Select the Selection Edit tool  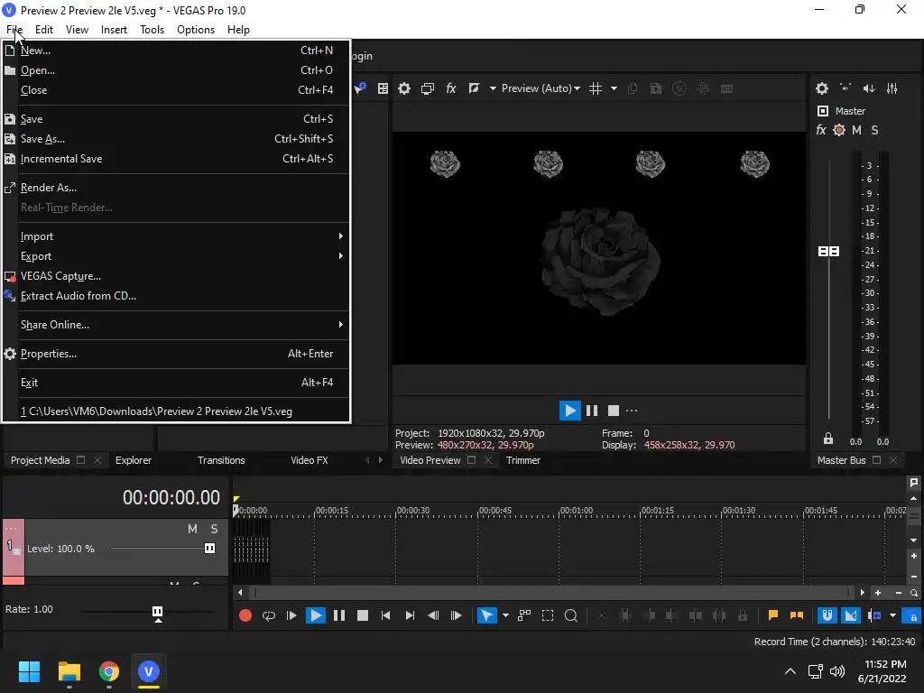tap(548, 615)
